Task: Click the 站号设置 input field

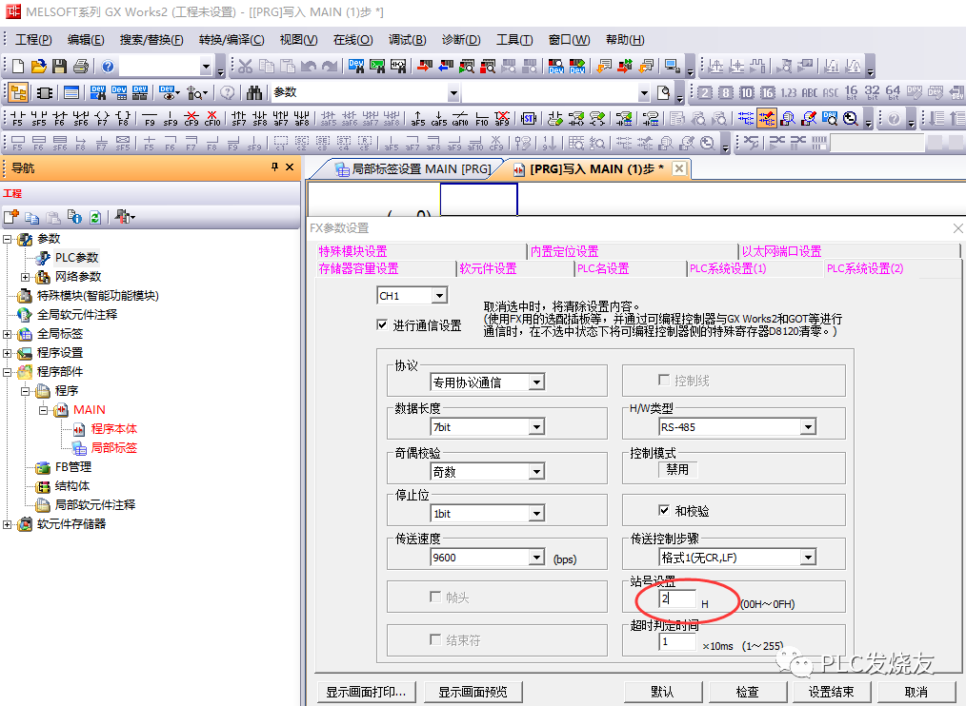Action: tap(677, 599)
